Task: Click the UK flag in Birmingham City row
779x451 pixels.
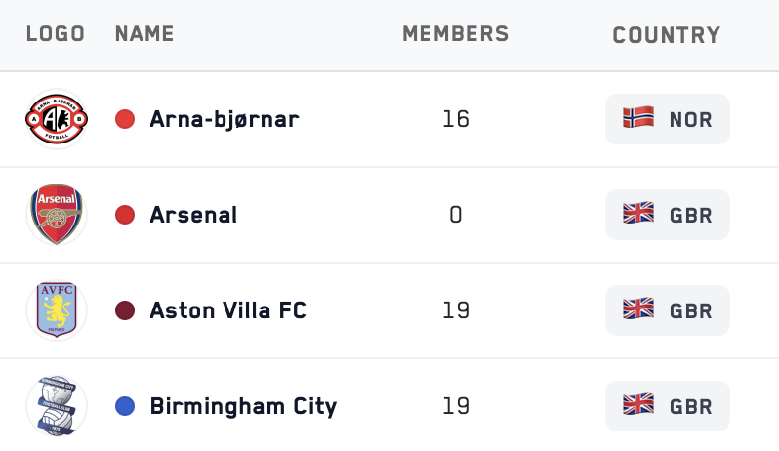Action: [x=638, y=405]
